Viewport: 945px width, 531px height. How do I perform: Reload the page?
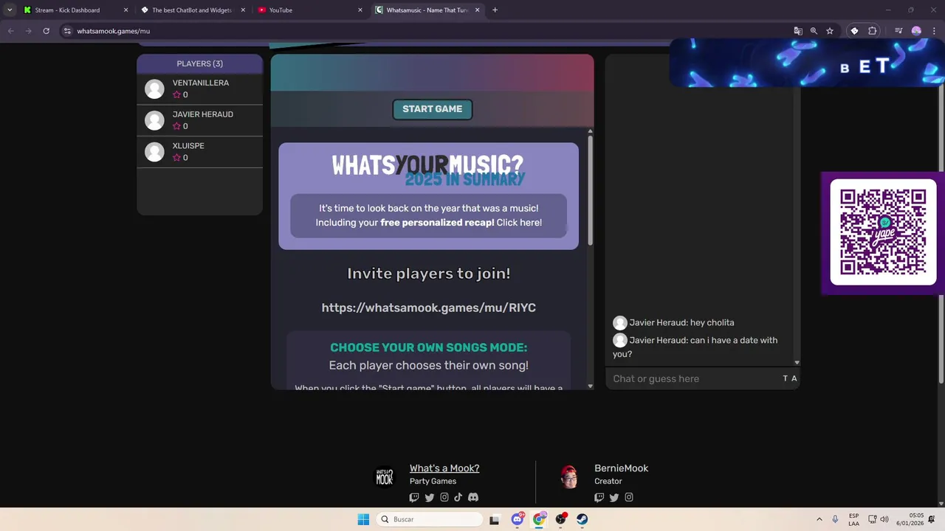(46, 31)
